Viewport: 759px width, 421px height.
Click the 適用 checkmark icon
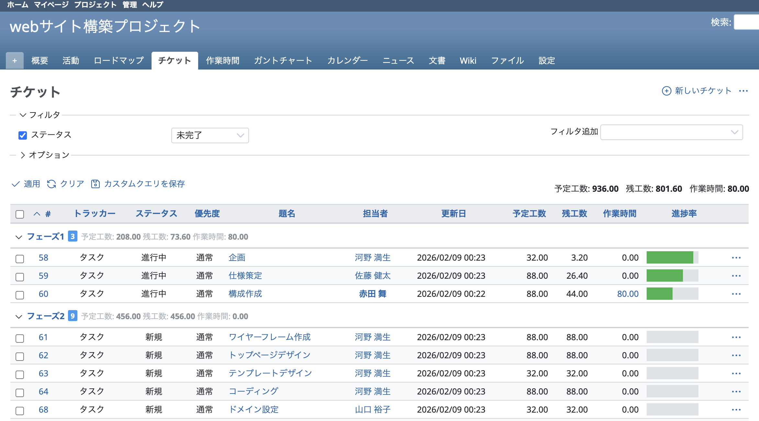(x=16, y=184)
